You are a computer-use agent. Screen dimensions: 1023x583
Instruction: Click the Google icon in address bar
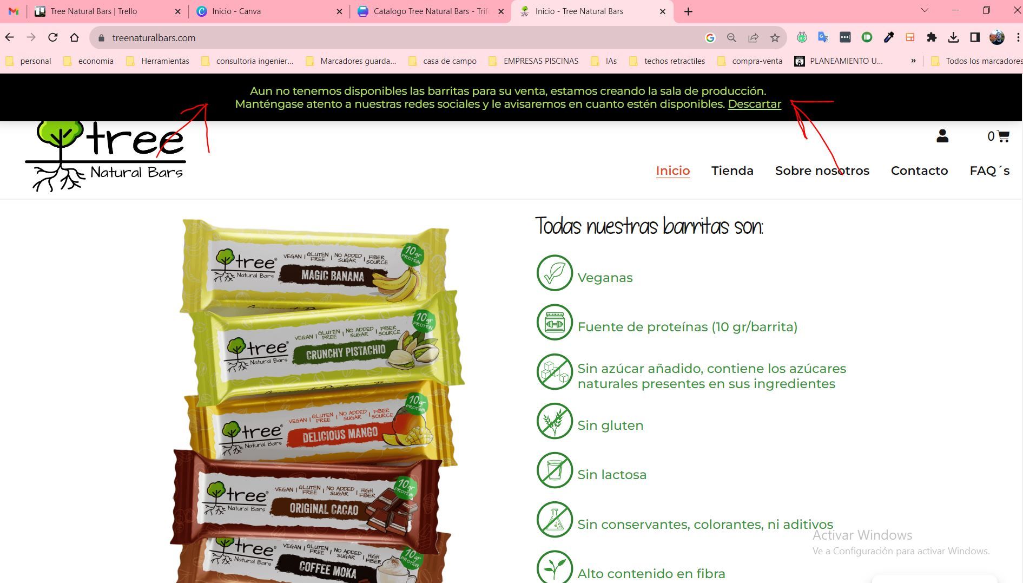point(710,38)
